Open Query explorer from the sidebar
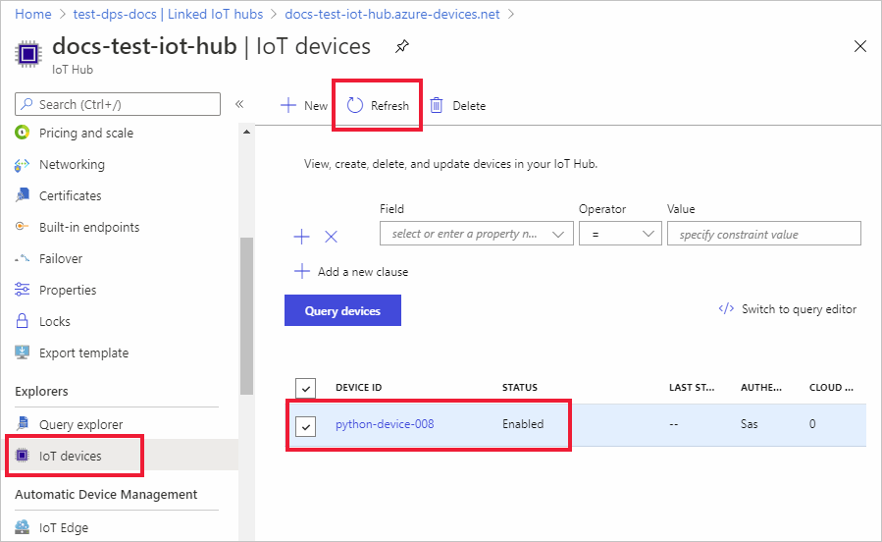This screenshot has width=882, height=542. click(x=80, y=424)
